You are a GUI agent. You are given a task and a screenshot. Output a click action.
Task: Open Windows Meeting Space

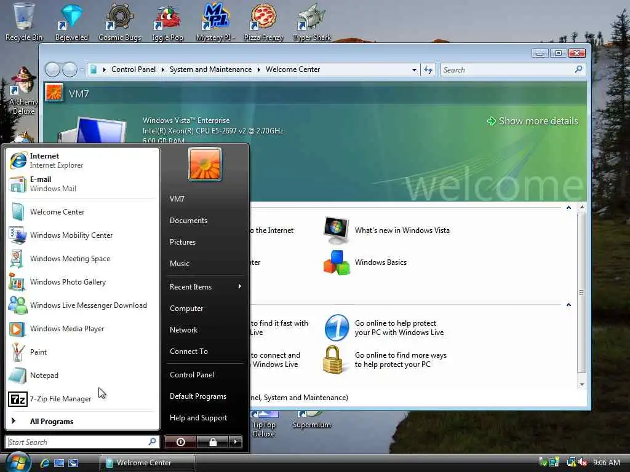point(82,259)
